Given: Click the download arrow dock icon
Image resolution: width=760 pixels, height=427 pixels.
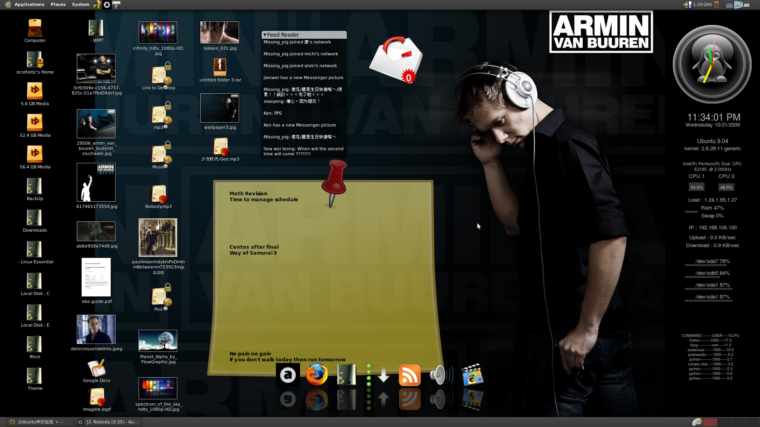Looking at the screenshot, I should pos(383,375).
